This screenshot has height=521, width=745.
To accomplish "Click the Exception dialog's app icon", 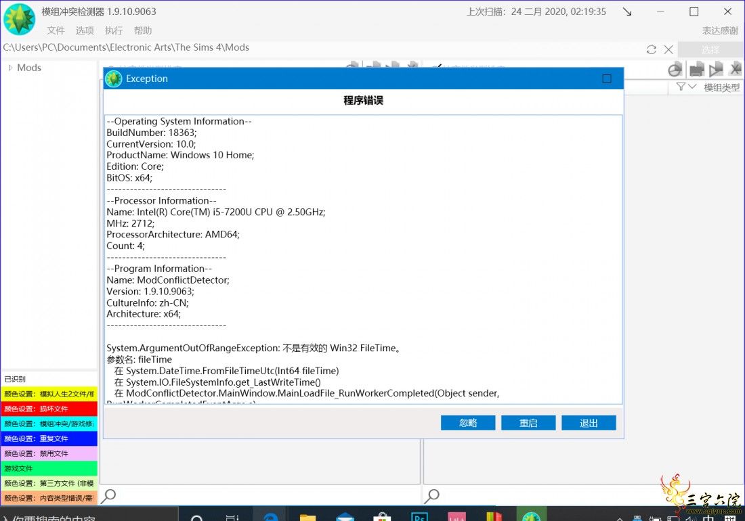I will coord(114,78).
